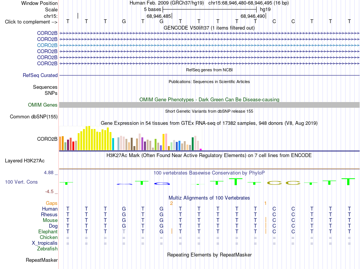Image resolution: width=360 pixels, height=269 pixels.
Task: Click the Dog species label
Action: click(x=53, y=226)
